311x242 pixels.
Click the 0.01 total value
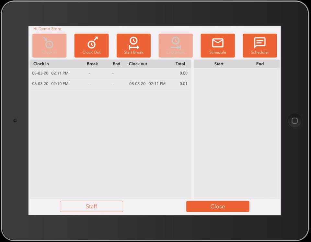(183, 84)
